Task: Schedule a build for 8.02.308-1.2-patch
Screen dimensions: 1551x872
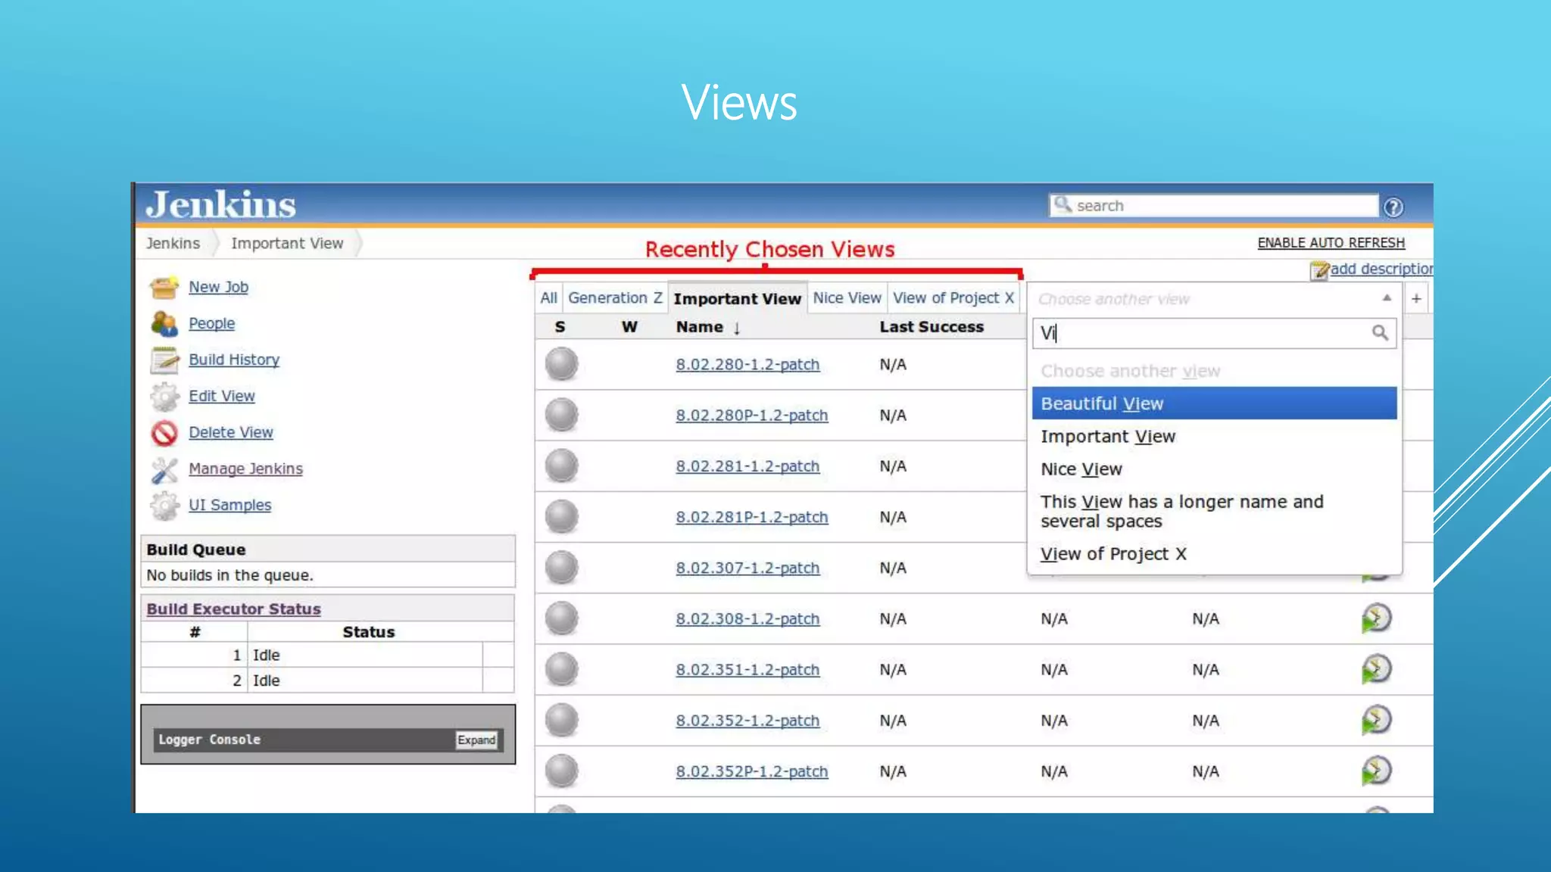Action: [1376, 618]
